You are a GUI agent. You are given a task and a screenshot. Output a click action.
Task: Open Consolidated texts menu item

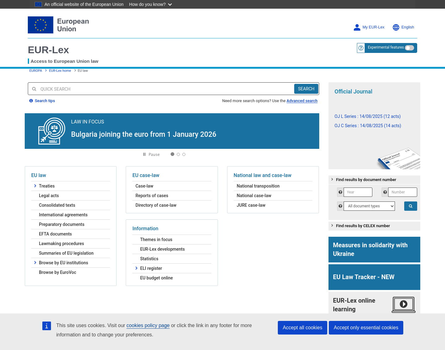[x=57, y=205]
